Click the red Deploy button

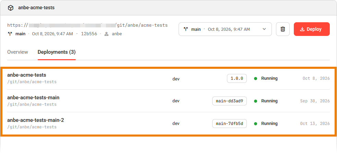coord(312,29)
